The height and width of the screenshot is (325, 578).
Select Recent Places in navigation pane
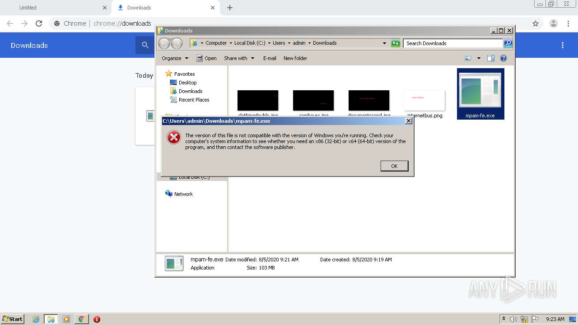click(194, 100)
